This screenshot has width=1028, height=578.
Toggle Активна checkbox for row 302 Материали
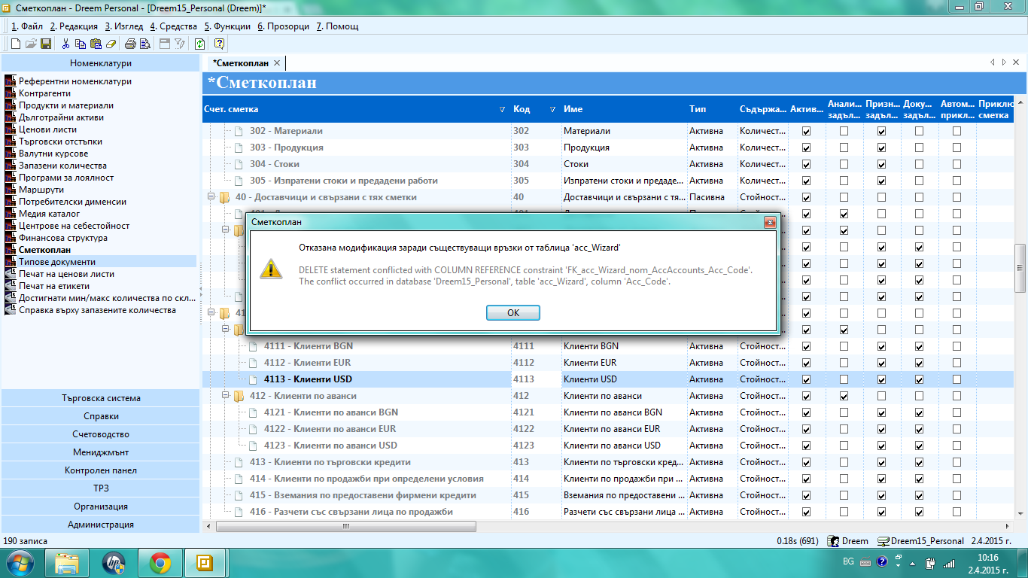pyautogui.click(x=807, y=131)
